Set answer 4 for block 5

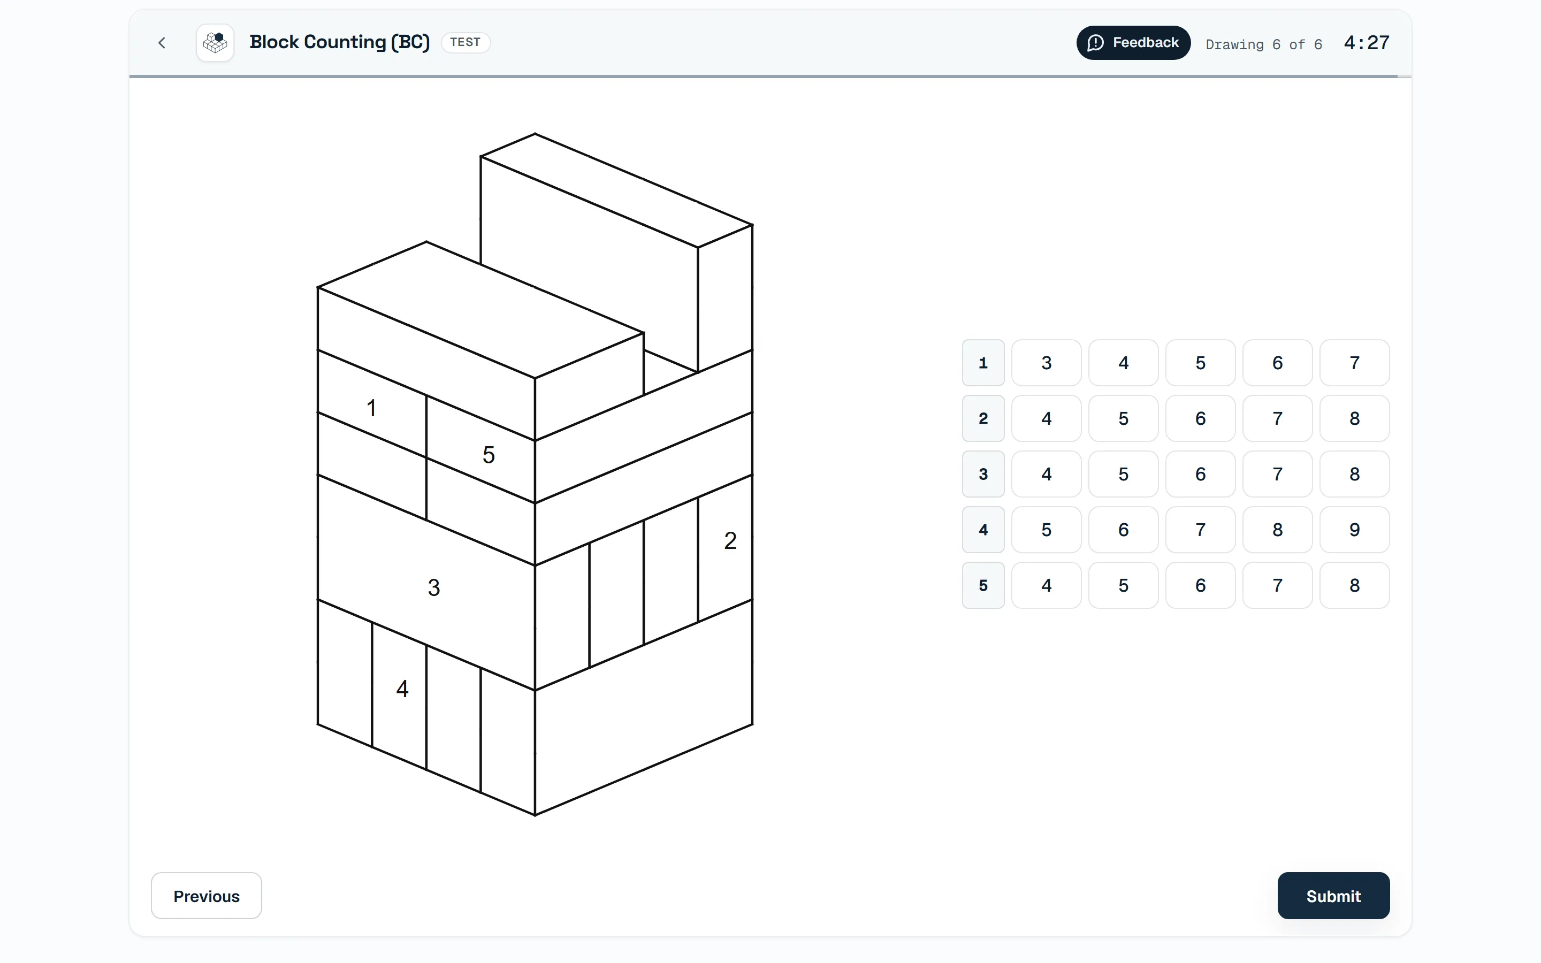(x=1046, y=585)
